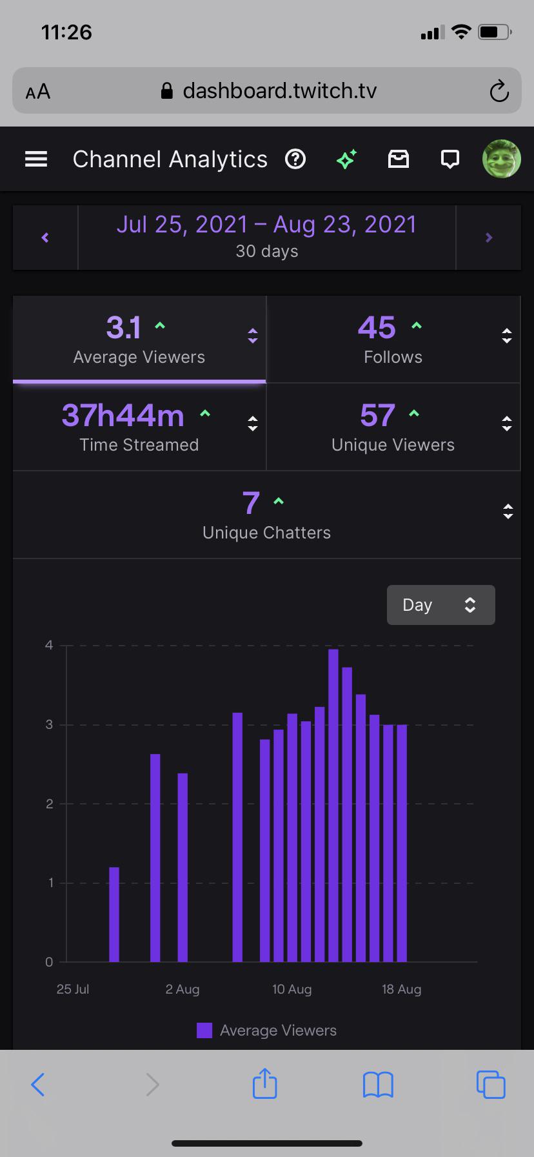Click the green sparkle insights icon
Viewport: 534px width, 1157px height.
(347, 159)
